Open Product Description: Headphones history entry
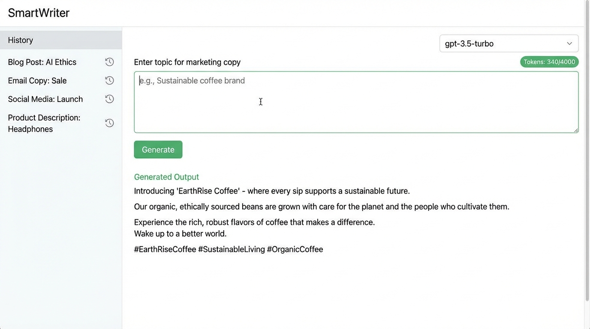Screen dimensions: 590x329 tap(44, 123)
